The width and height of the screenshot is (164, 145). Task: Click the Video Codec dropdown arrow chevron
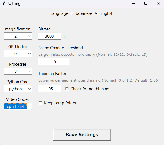[x=29, y=107]
